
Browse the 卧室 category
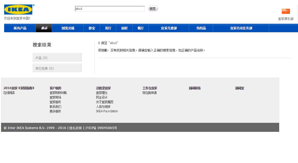(x=91, y=28)
